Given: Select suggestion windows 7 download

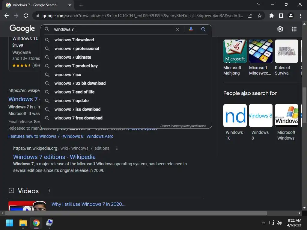Looking at the screenshot, I should (x=126, y=40).
